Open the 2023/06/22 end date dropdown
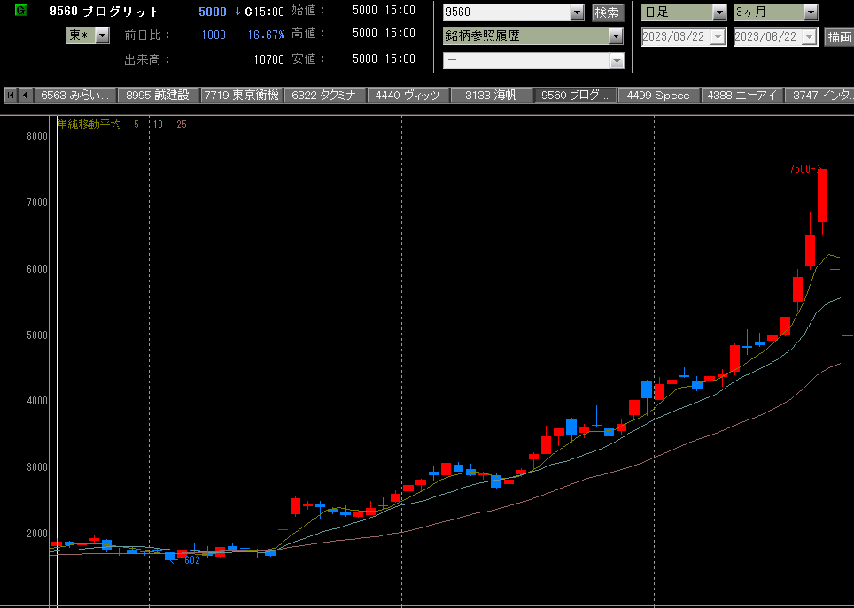Screen dimensions: 854x608 (x=811, y=37)
